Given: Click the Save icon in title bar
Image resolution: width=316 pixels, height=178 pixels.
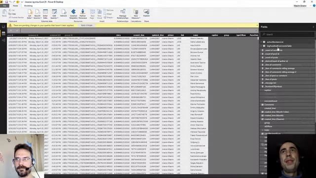Looking at the screenshot, I should click(x=6, y=2).
